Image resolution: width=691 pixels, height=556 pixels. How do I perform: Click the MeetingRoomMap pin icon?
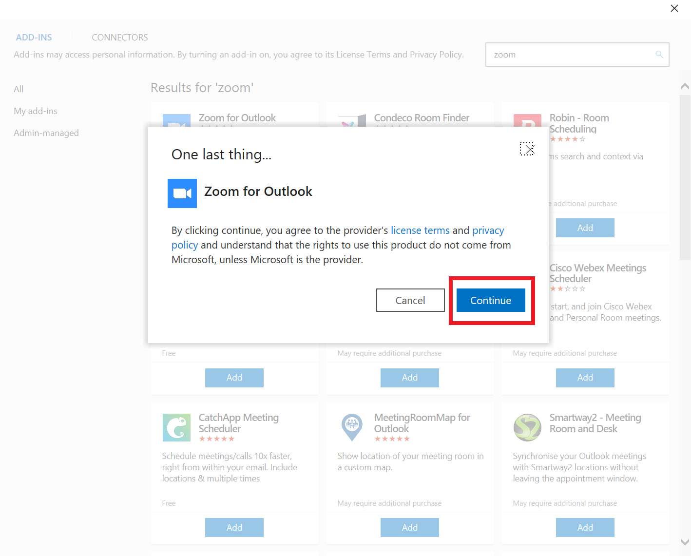click(x=352, y=427)
